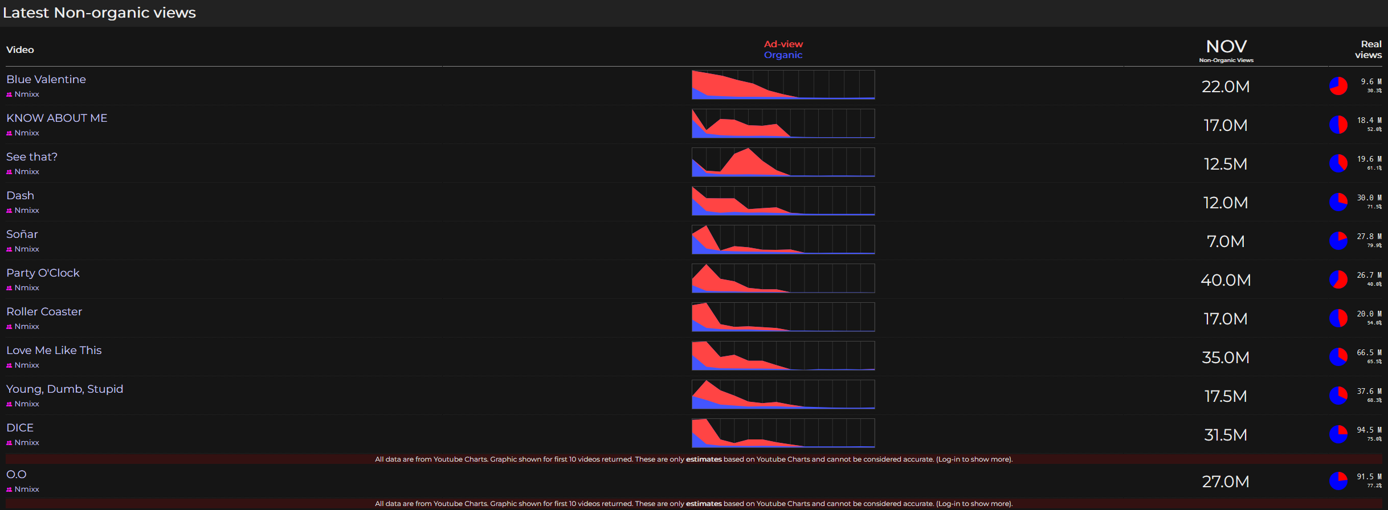The image size is (1388, 510).
Task: Click the Soñar ad-view trend chart
Action: 783,240
